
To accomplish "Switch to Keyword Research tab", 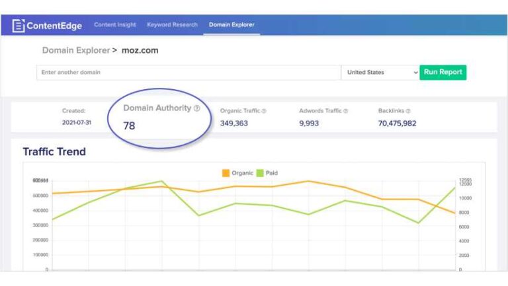I will [x=172, y=24].
